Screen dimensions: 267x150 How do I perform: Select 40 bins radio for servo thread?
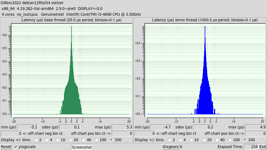(x=217, y=140)
